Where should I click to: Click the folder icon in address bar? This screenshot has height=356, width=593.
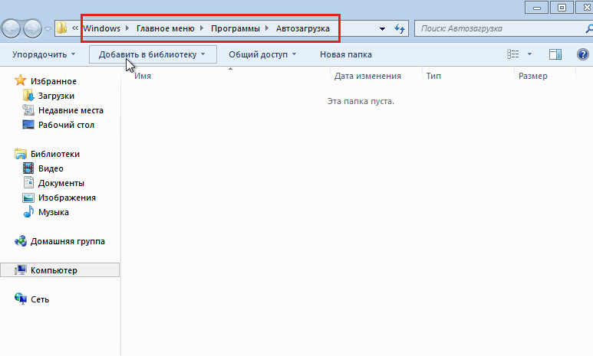coord(61,28)
